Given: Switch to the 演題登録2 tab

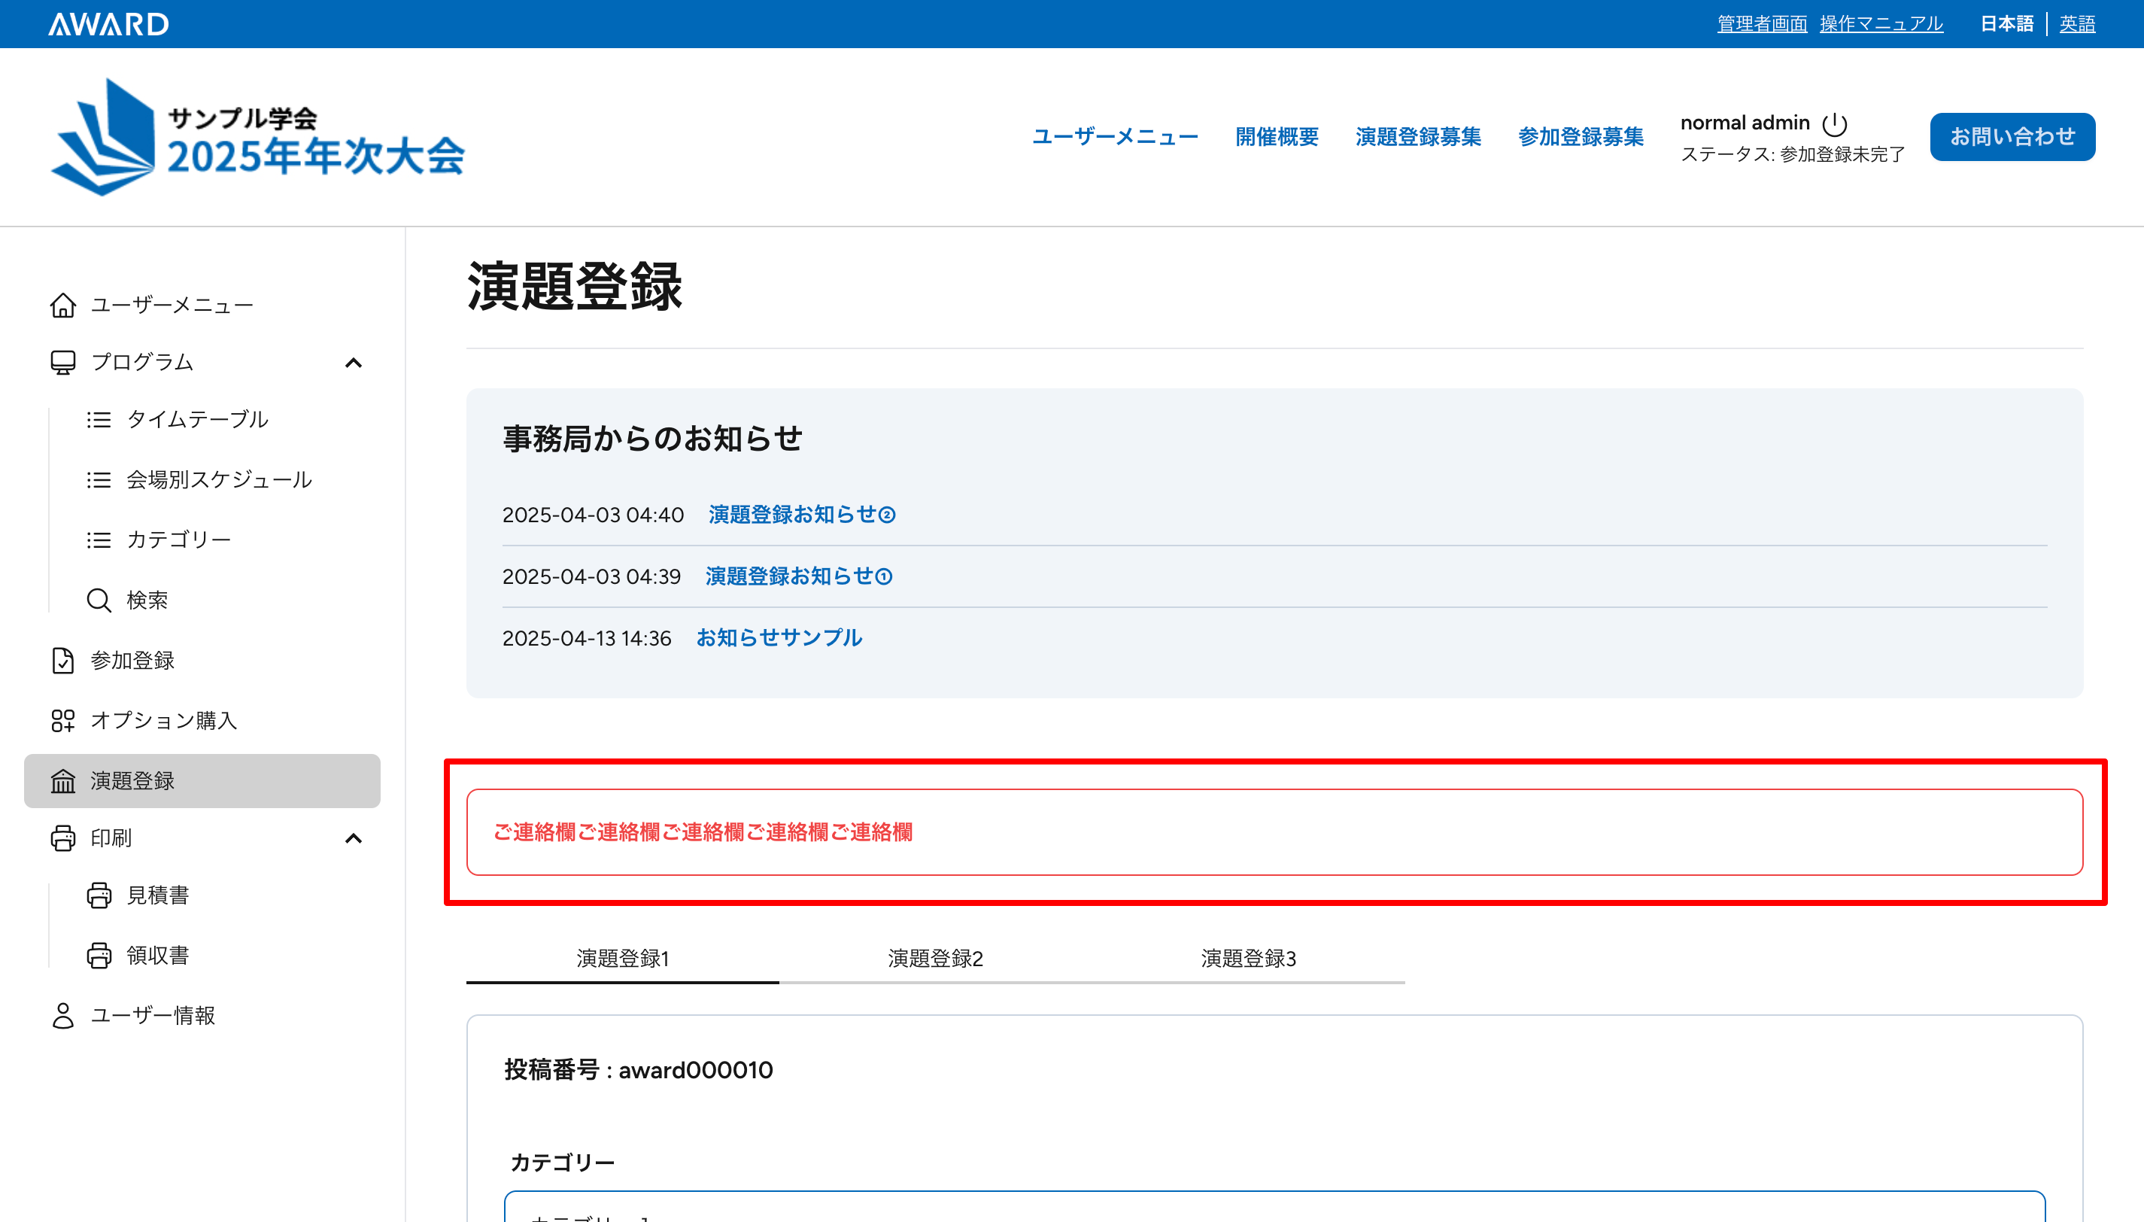Looking at the screenshot, I should coord(935,959).
